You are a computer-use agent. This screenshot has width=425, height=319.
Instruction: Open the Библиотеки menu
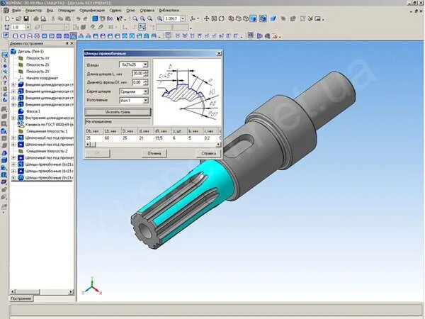[x=169, y=11]
